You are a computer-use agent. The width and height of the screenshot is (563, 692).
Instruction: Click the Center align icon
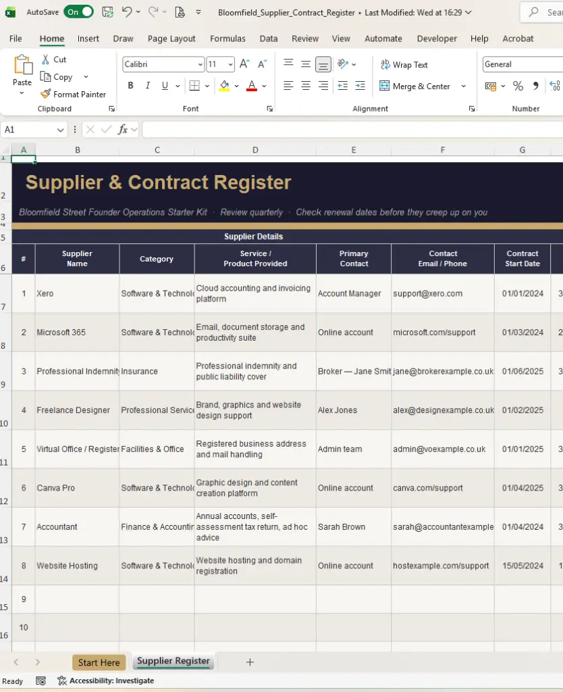(x=306, y=86)
